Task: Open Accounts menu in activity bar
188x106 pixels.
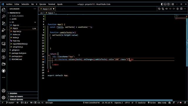Action: (4, 91)
